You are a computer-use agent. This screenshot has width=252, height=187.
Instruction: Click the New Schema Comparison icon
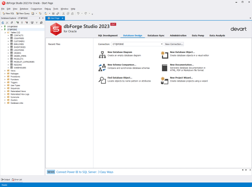click(x=102, y=67)
